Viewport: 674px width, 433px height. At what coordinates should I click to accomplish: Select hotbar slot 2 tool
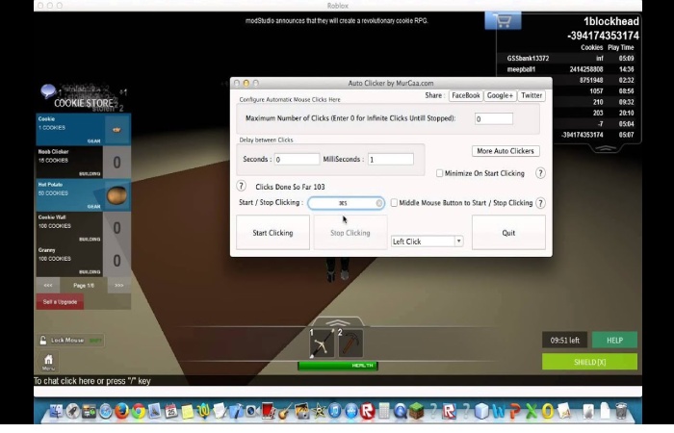coord(350,343)
